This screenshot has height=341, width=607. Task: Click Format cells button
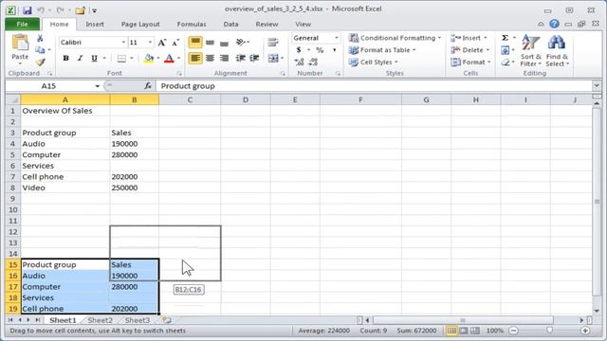point(470,62)
